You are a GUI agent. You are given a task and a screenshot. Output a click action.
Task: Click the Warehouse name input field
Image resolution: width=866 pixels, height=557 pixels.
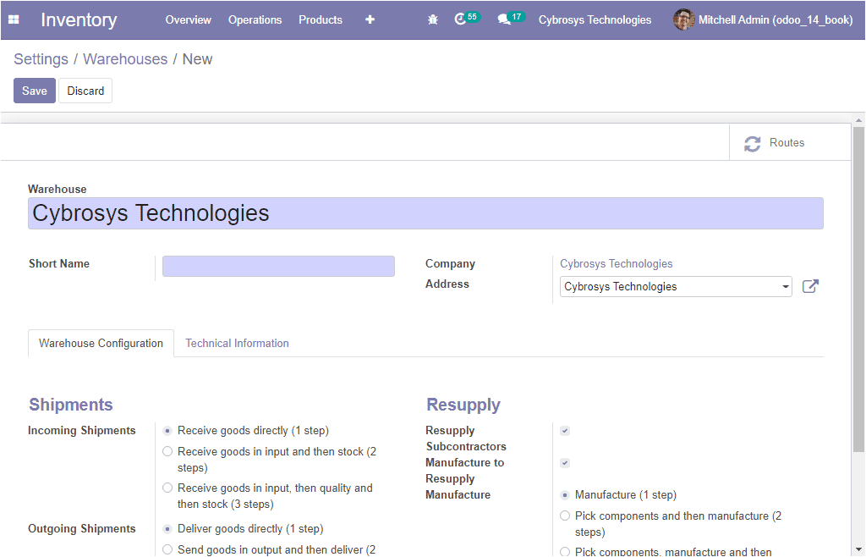click(x=426, y=213)
